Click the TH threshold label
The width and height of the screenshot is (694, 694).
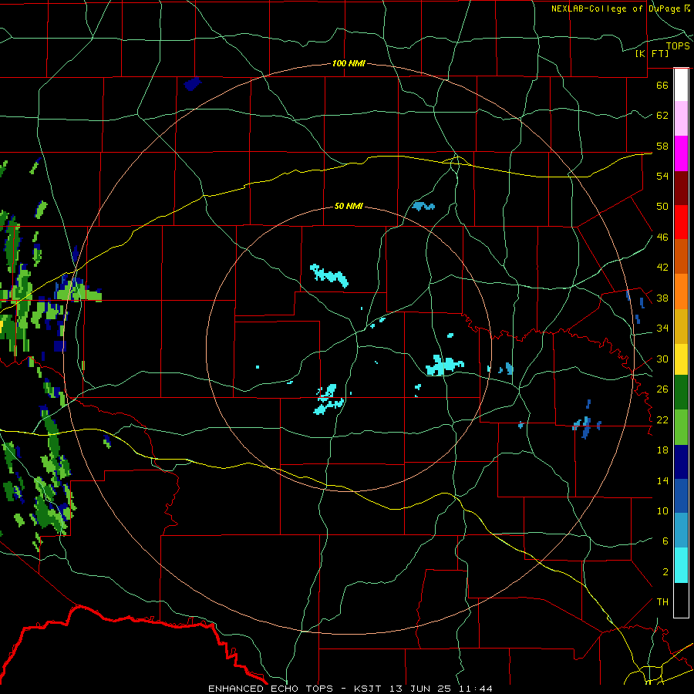click(x=662, y=602)
